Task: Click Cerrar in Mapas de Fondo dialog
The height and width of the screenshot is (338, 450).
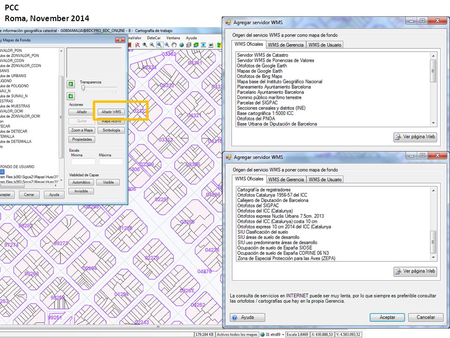Action: pos(29,194)
